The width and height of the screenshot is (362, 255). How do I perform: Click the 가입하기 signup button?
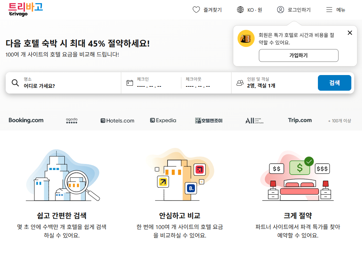point(299,55)
